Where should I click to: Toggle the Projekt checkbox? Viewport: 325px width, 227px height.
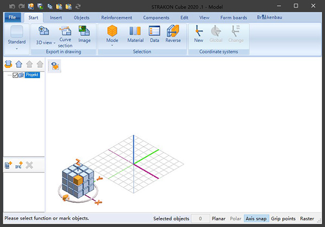(x=15, y=75)
